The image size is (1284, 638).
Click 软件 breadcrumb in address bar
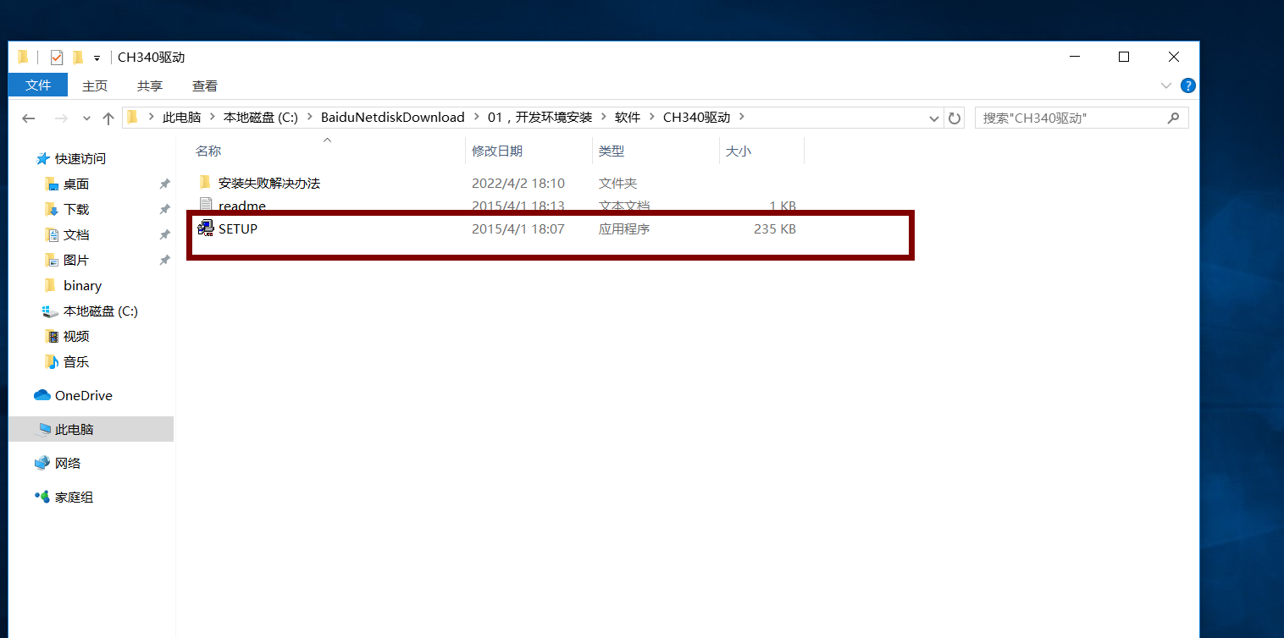[628, 118]
